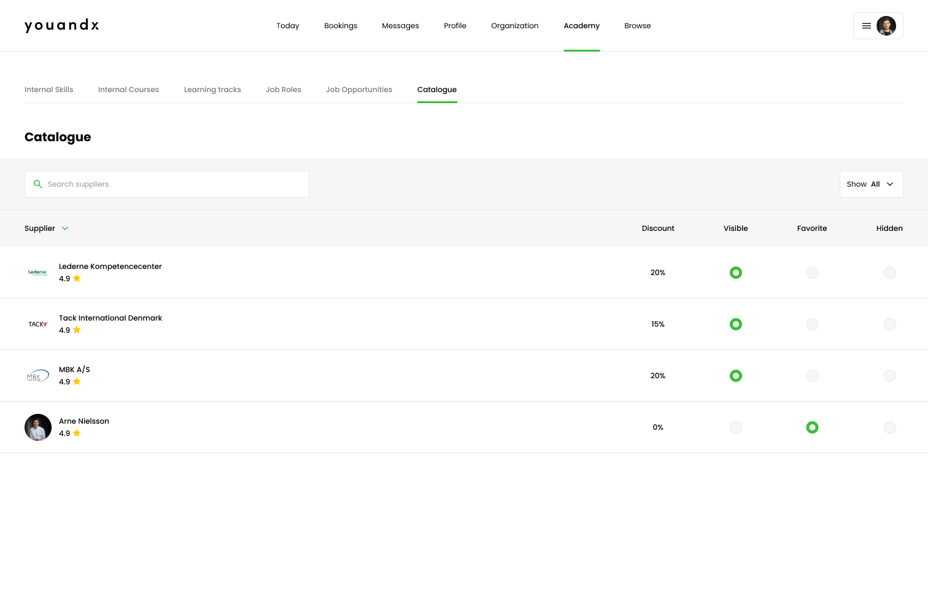Image resolution: width=928 pixels, height=603 pixels.
Task: Click the search magnifier icon
Action: click(x=38, y=184)
